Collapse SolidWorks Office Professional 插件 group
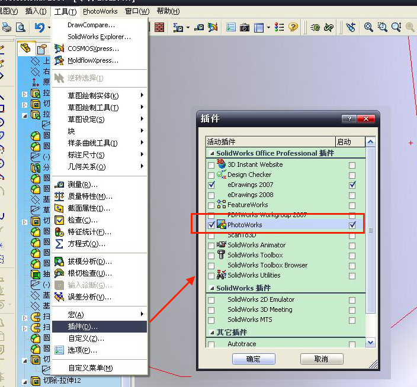 coord(212,153)
